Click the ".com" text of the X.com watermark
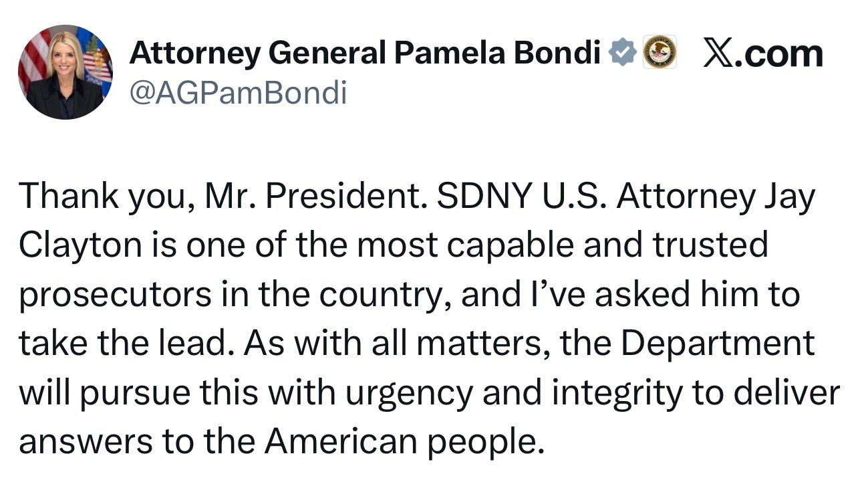Screen dimensions: 862x482 780,54
